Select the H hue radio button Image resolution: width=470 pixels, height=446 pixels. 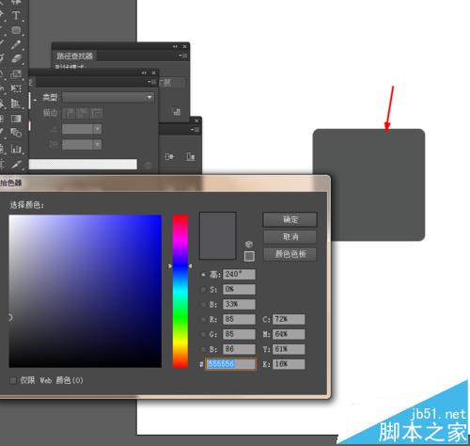203,275
